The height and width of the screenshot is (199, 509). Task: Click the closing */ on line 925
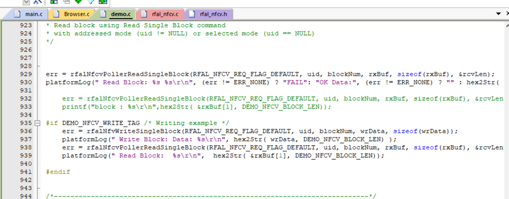[49, 42]
